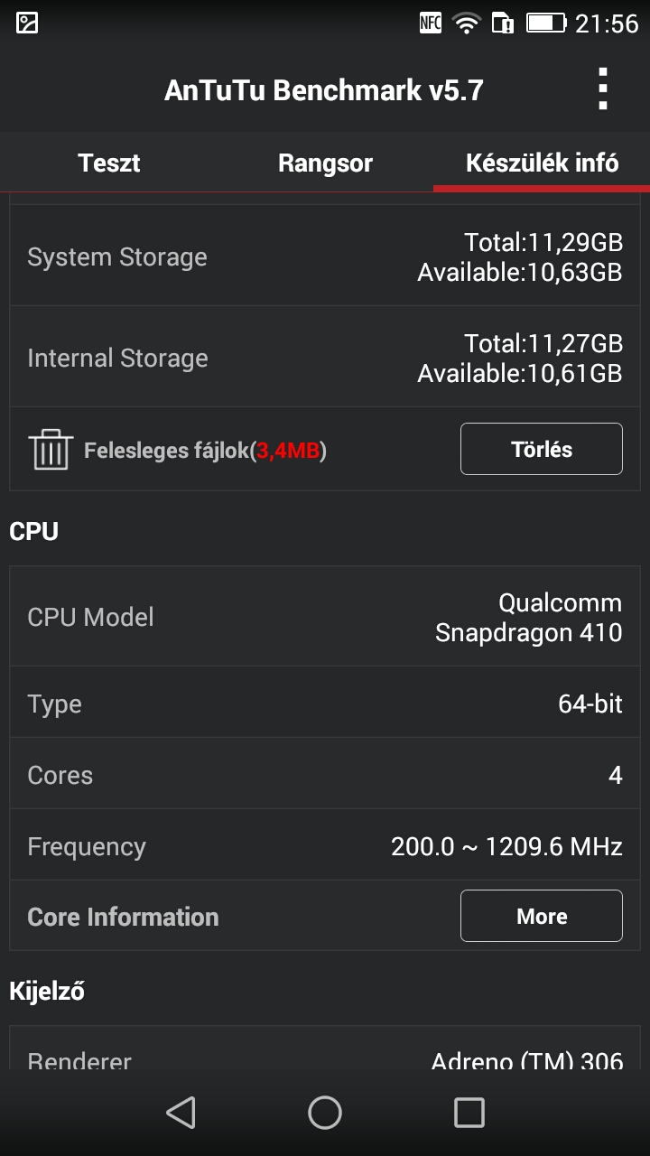Tap the screenshot notification icon
The width and height of the screenshot is (650, 1156).
point(27,23)
